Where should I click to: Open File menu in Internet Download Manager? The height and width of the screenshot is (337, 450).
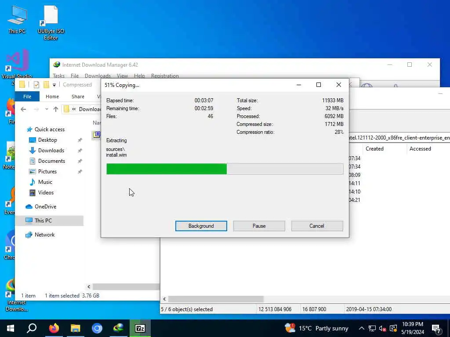[x=75, y=76]
